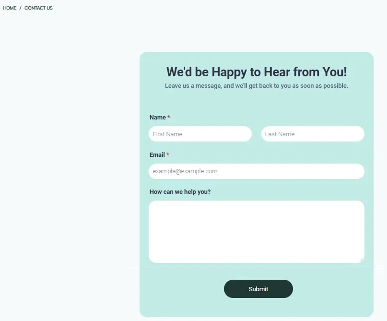Focus the First Name input field
The height and width of the screenshot is (321, 387).
point(200,134)
